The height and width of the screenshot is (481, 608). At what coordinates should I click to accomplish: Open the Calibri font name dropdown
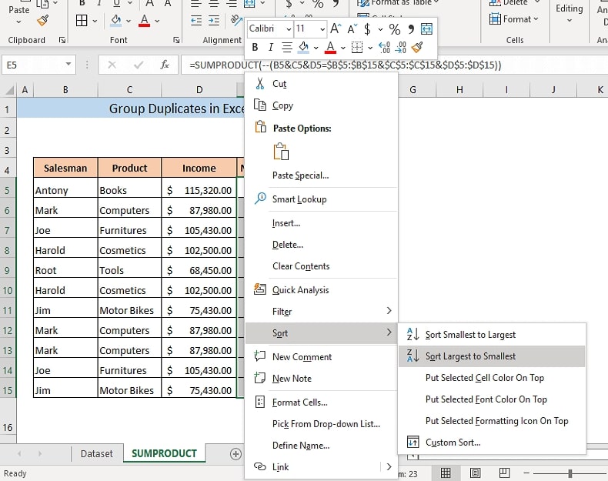click(289, 29)
